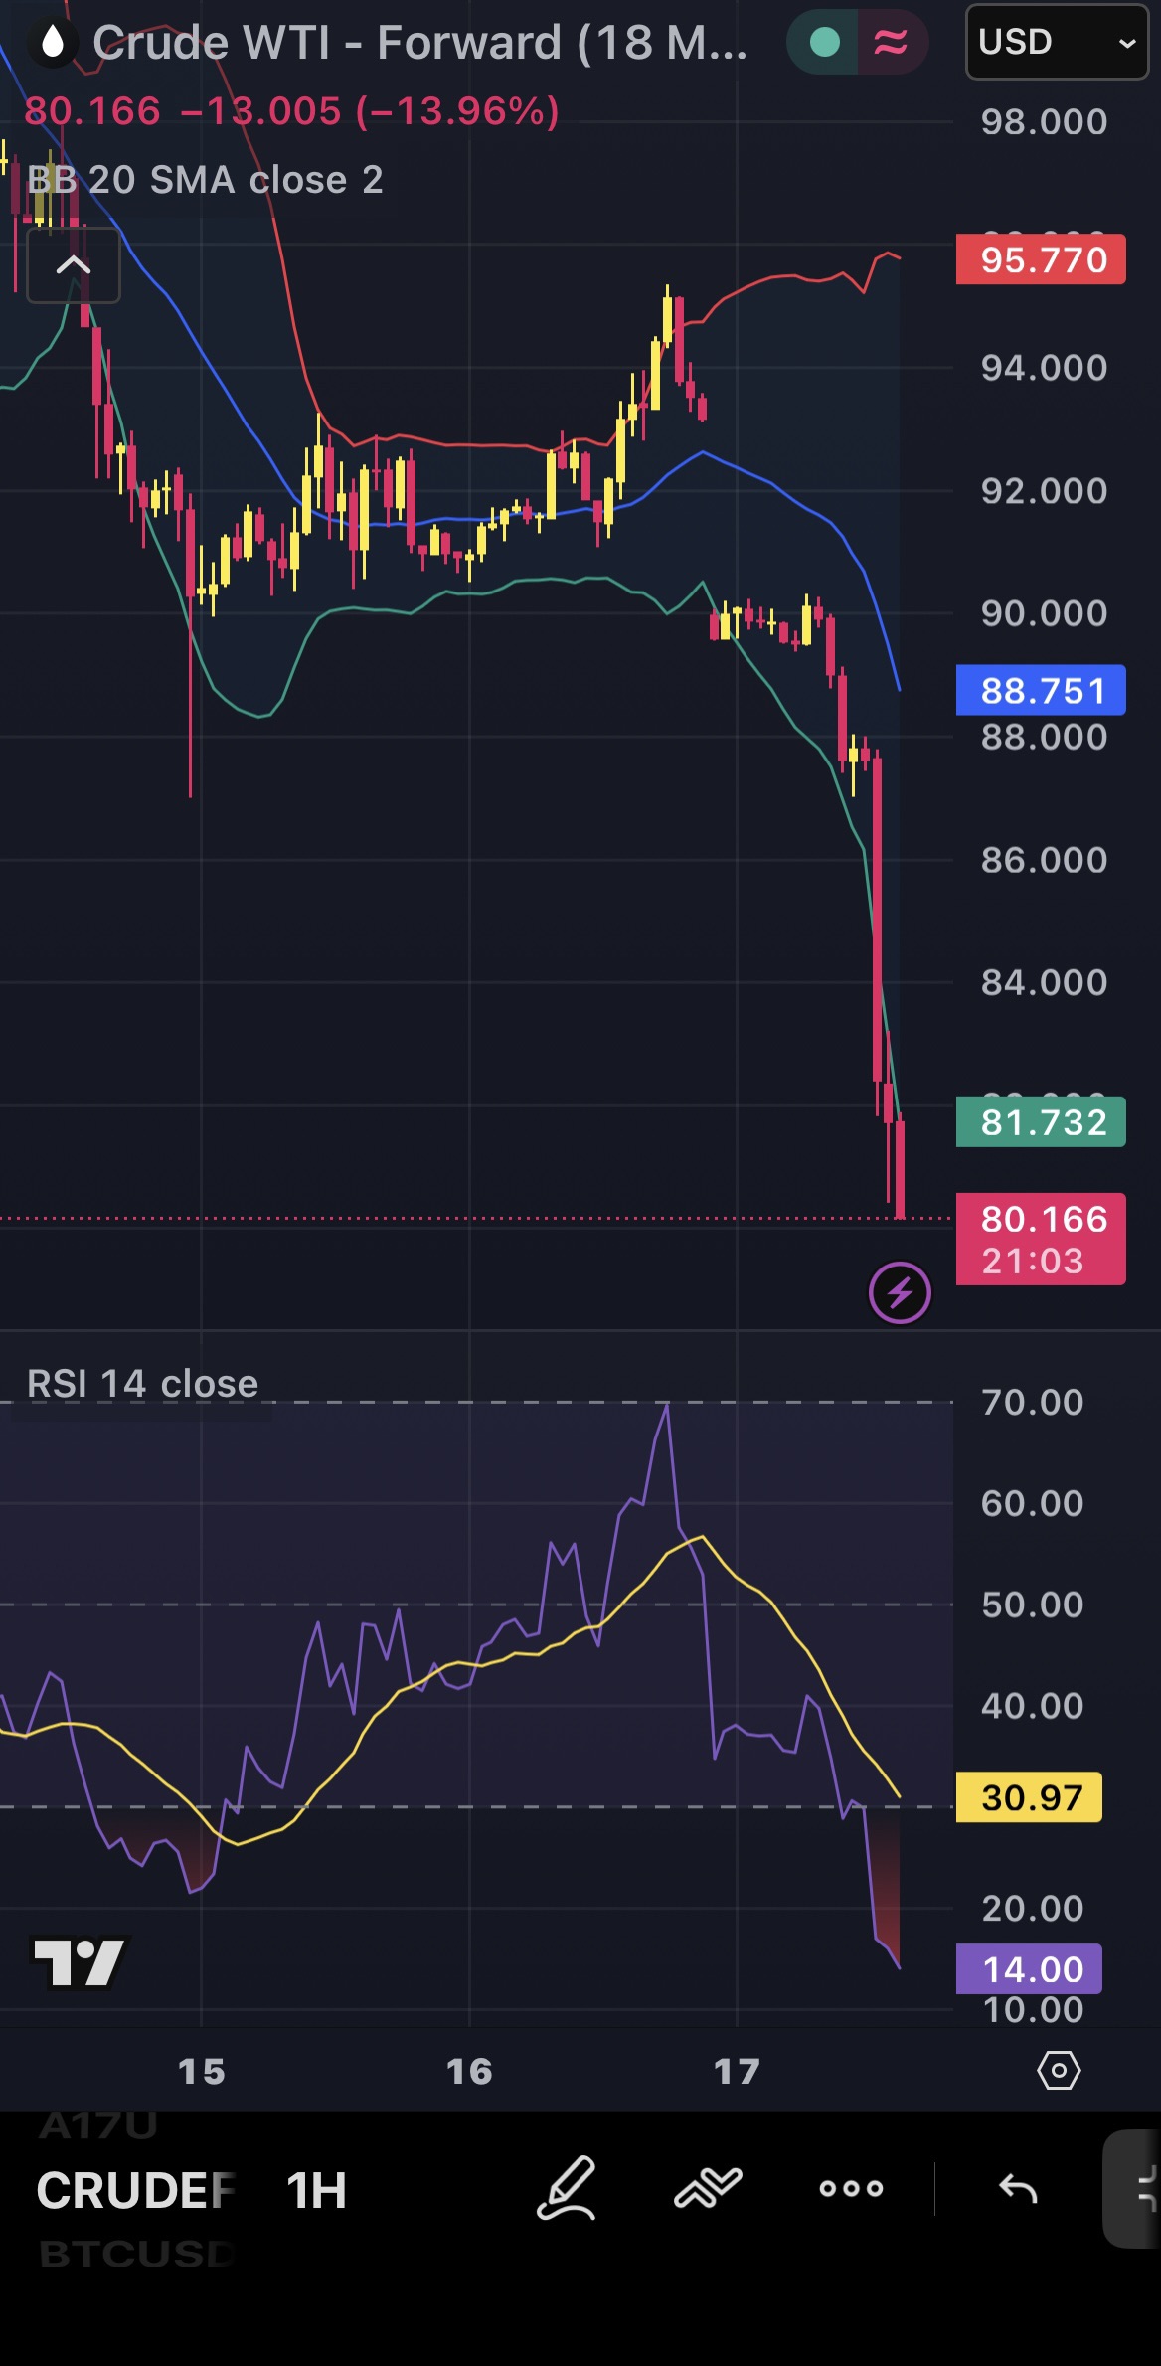
Task: Click the undo arrow icon
Action: point(1018,2188)
